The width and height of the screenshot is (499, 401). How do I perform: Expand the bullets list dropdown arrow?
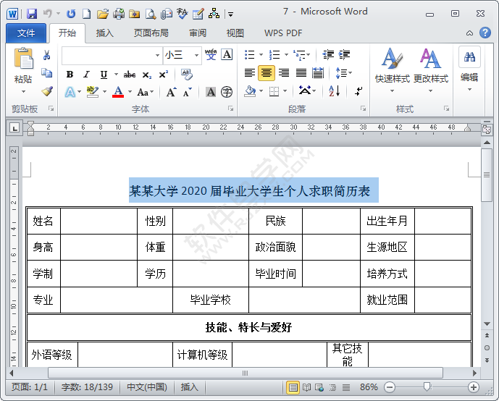point(261,55)
